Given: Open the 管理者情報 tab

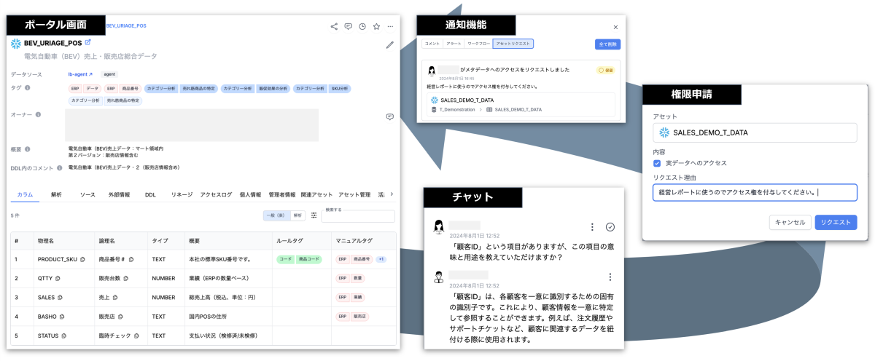Looking at the screenshot, I should (x=281, y=195).
